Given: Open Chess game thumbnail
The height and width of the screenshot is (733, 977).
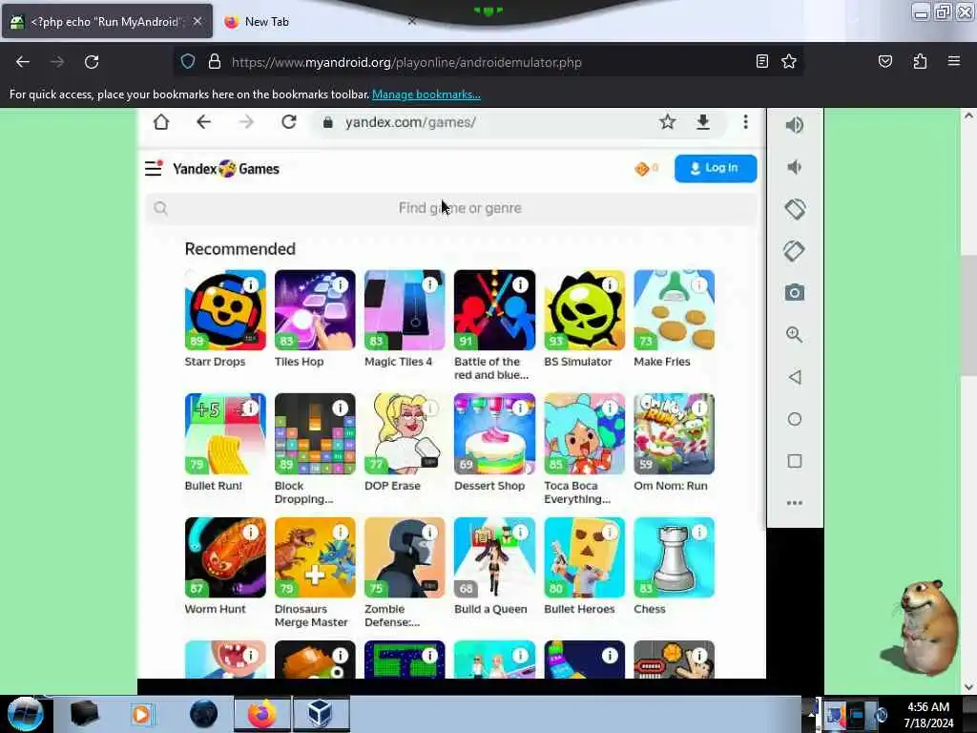Looking at the screenshot, I should [675, 557].
